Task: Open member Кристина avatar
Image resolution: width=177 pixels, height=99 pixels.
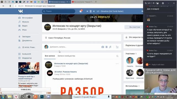Action: click(130, 73)
